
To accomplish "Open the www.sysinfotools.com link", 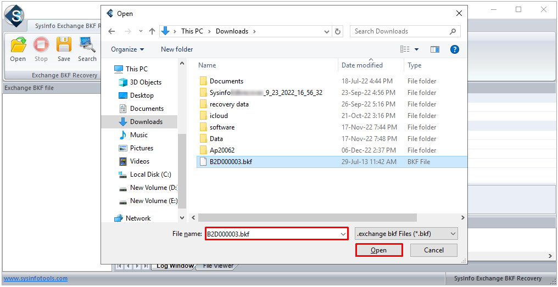I will coord(36,278).
